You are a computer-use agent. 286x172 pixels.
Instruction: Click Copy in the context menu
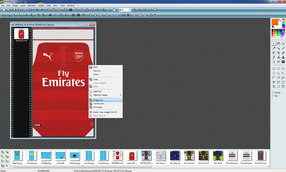click(106, 79)
